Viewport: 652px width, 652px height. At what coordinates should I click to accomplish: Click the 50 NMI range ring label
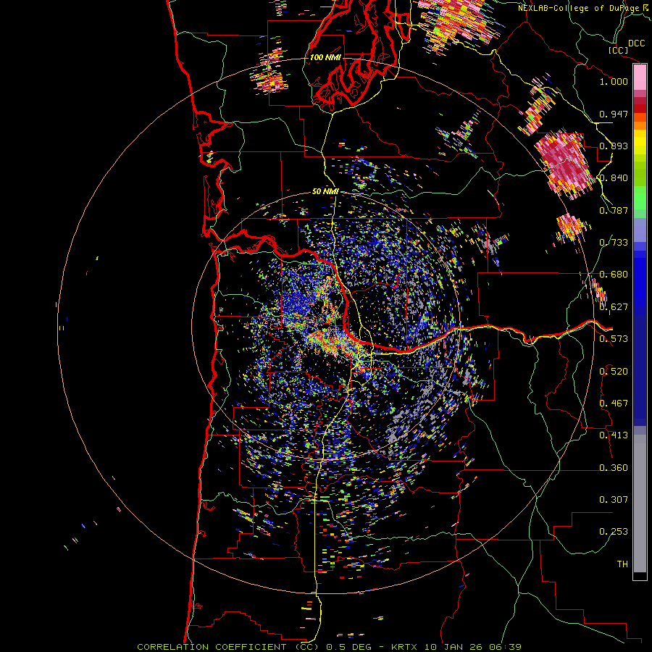tap(325, 192)
